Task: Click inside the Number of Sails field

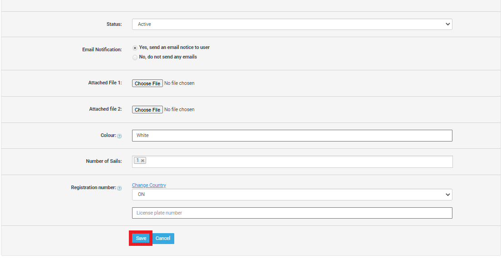Action: (292, 161)
